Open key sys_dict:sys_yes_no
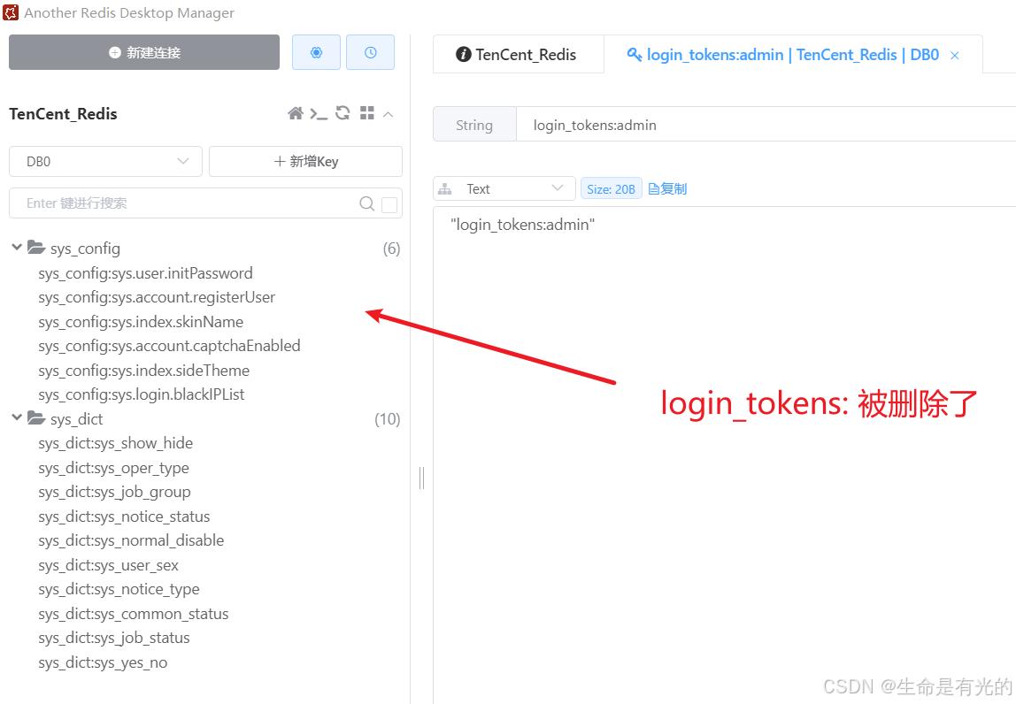 [103, 662]
